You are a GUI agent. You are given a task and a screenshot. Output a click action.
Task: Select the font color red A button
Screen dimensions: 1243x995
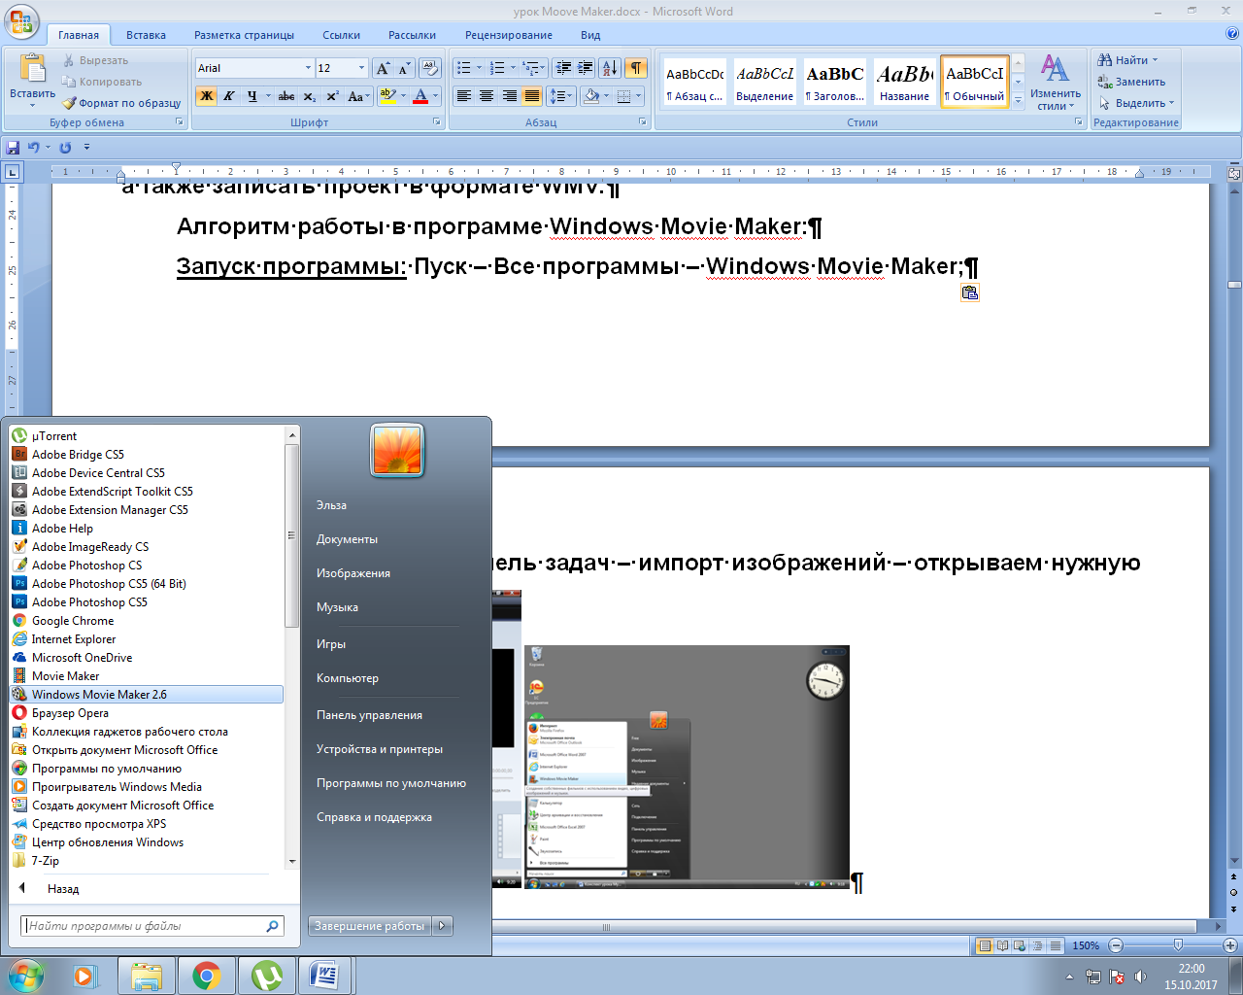(420, 96)
